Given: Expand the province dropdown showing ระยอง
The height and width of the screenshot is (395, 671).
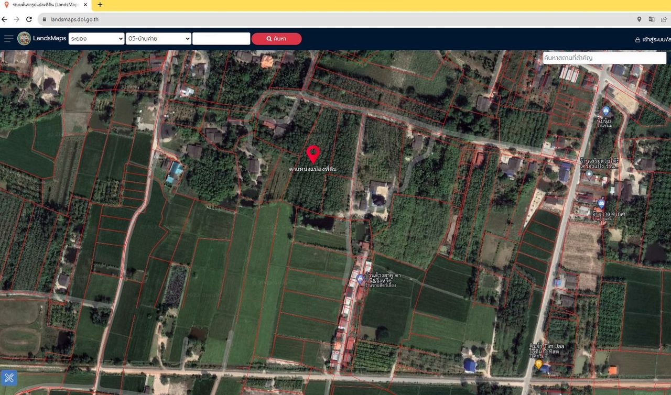Looking at the screenshot, I should [96, 39].
